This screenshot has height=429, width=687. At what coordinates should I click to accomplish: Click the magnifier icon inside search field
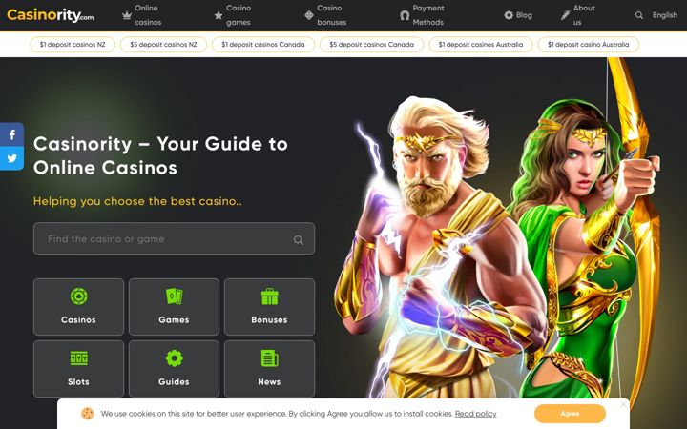tap(299, 239)
